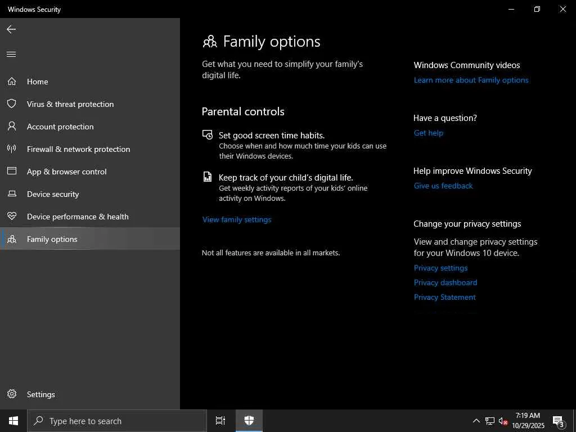Open View family settings link
Screen dimensions: 576x432
(x=237, y=219)
